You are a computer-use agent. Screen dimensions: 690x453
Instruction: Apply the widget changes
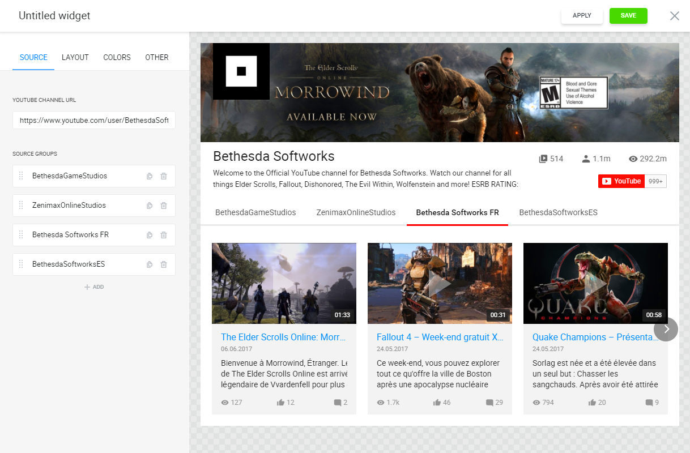click(x=582, y=16)
